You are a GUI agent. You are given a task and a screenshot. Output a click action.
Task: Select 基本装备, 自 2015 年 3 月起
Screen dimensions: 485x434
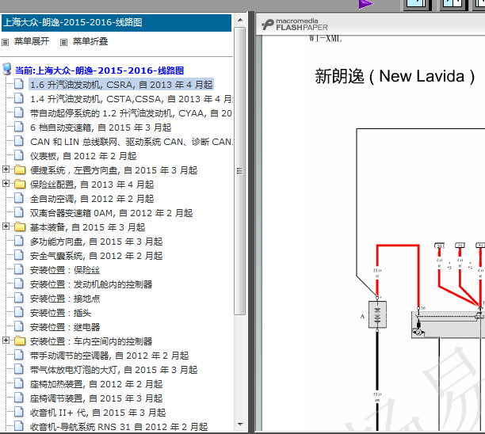[87, 227]
